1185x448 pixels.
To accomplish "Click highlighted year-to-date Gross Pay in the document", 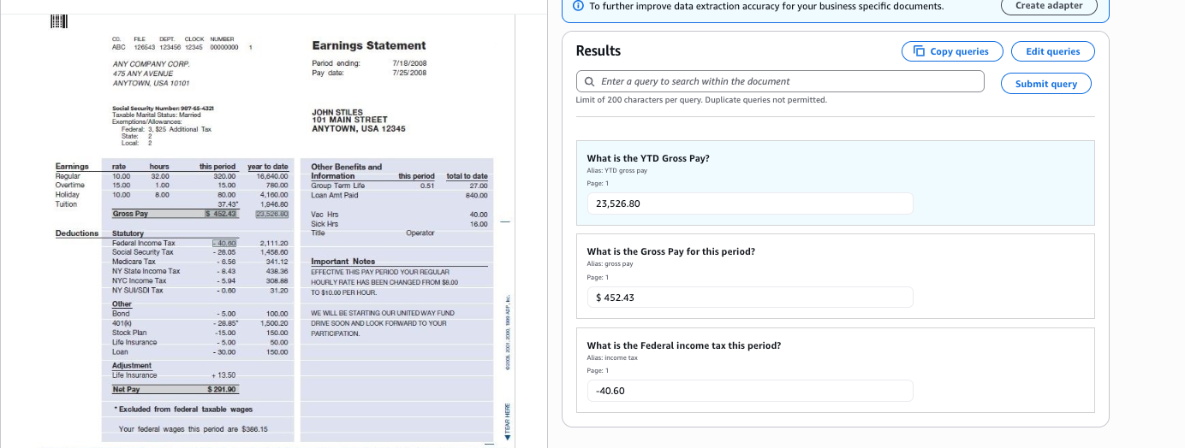I will point(271,214).
